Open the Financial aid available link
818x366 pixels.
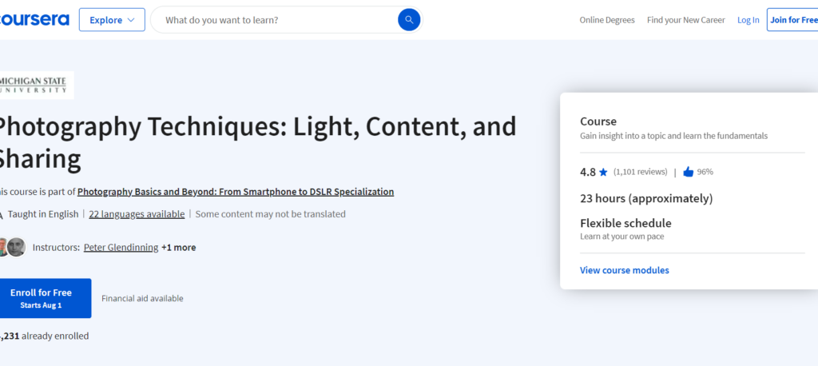point(142,299)
